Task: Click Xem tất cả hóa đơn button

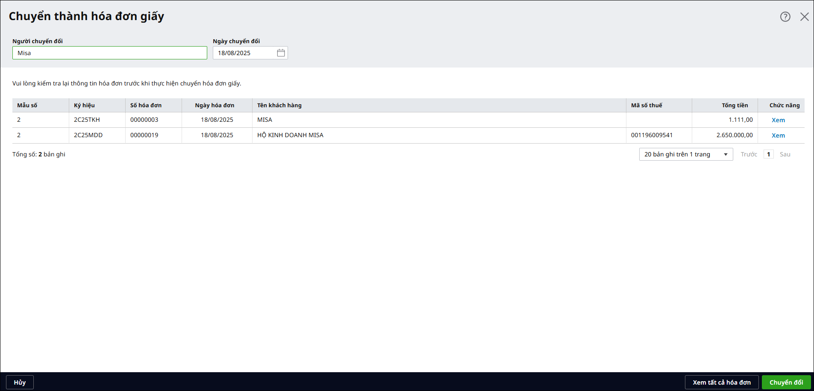Action: pos(722,382)
